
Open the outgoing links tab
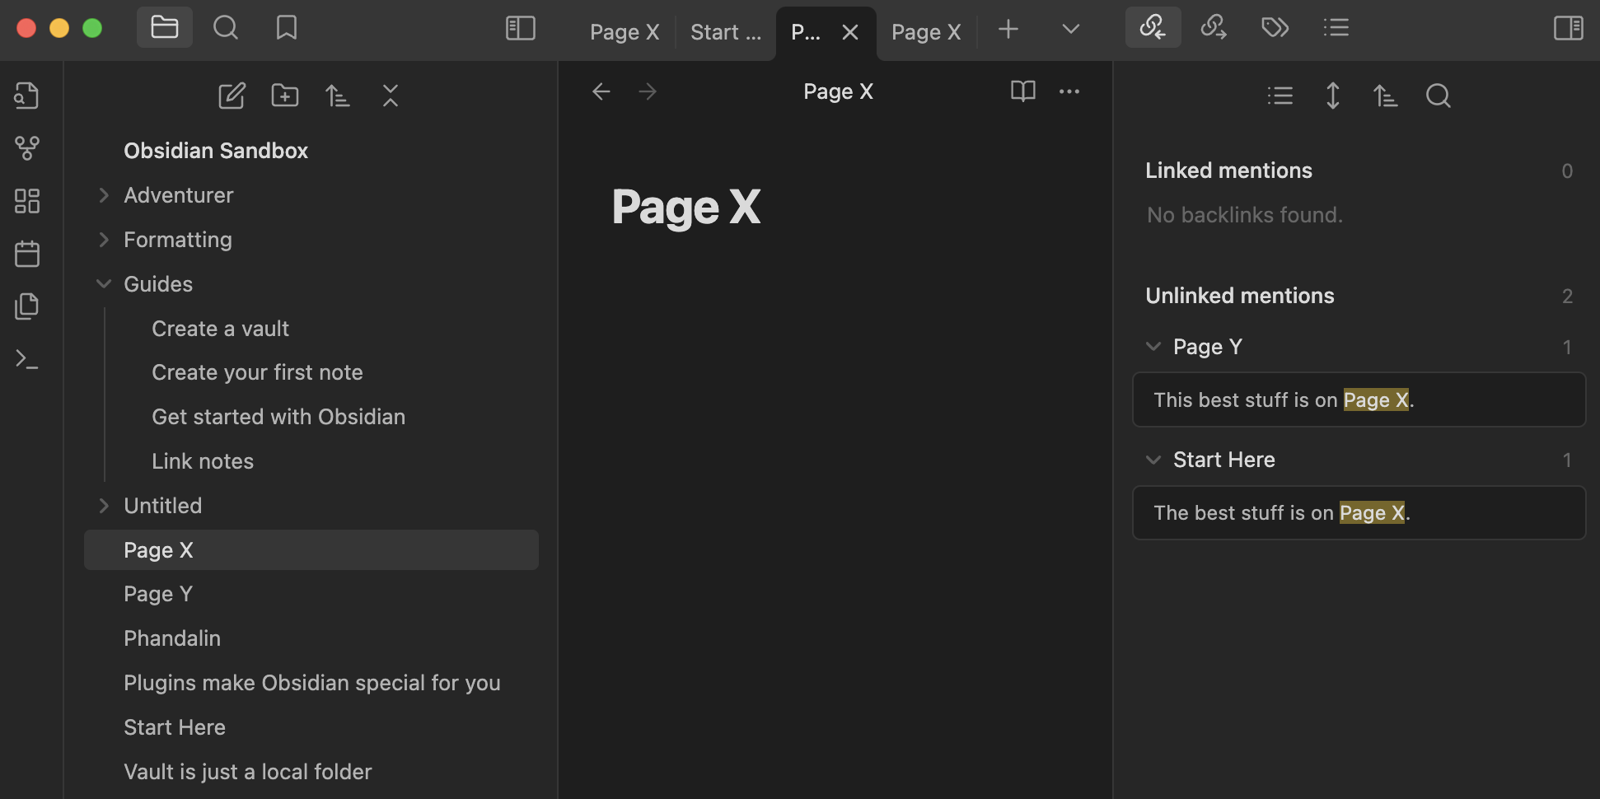click(x=1214, y=28)
